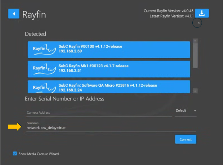This screenshot has width=223, height=165.
Task: Go back using the blue back arrow button
Action: tap(14, 14)
